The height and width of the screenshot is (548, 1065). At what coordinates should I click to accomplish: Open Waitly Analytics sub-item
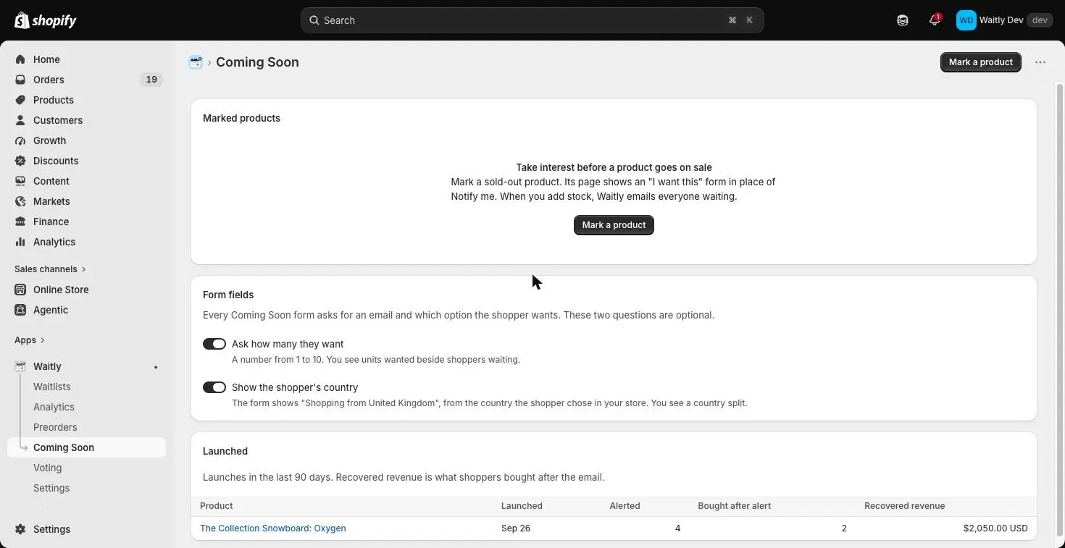(54, 407)
